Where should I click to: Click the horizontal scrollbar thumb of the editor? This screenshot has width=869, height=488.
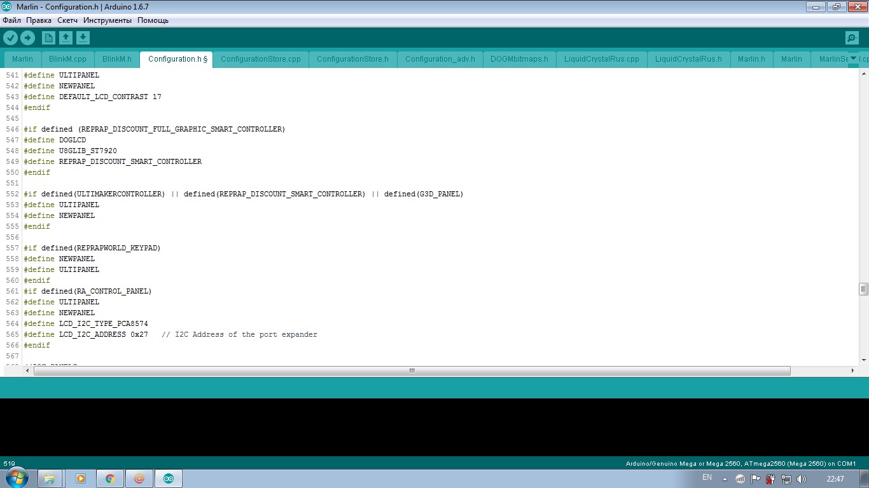tap(412, 370)
